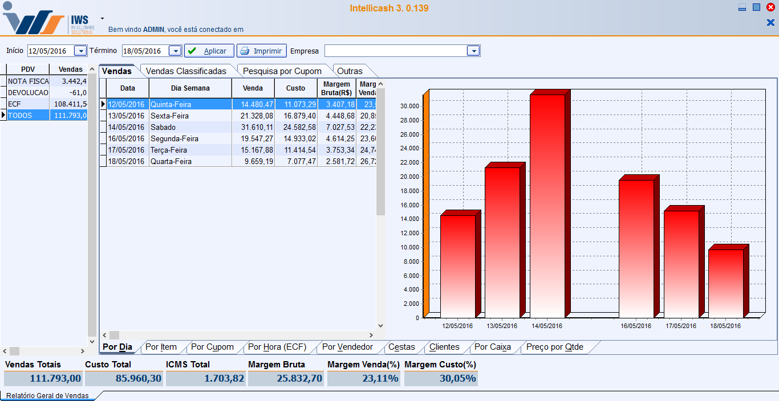Click the Início date field
779x401 pixels.
pos(51,51)
